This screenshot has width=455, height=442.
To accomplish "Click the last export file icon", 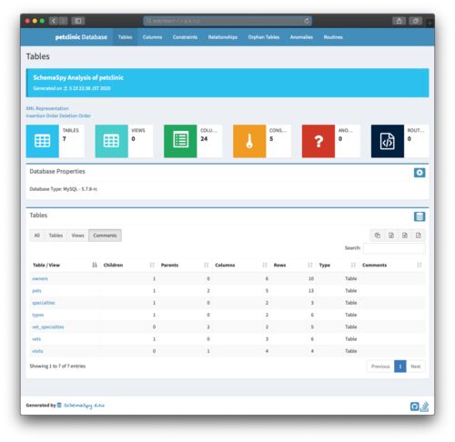I will (x=419, y=236).
